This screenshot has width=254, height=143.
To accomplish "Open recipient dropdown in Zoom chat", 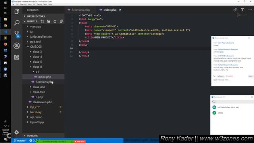I will [x=221, y=76].
